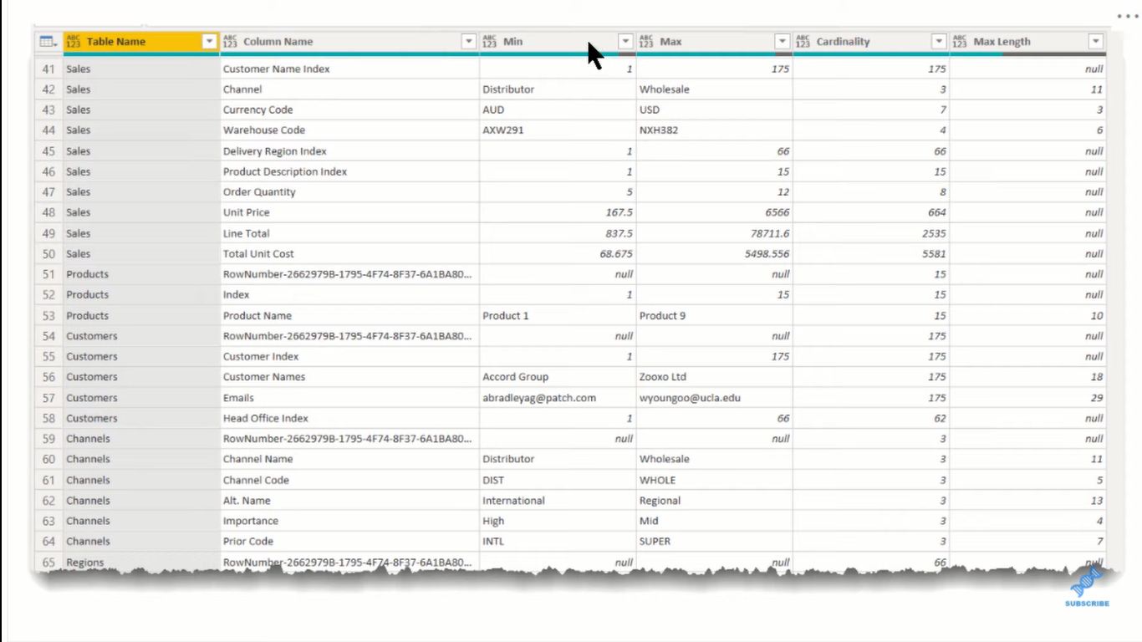
Task: Click the Total Unit Cost cell
Action: (349, 254)
